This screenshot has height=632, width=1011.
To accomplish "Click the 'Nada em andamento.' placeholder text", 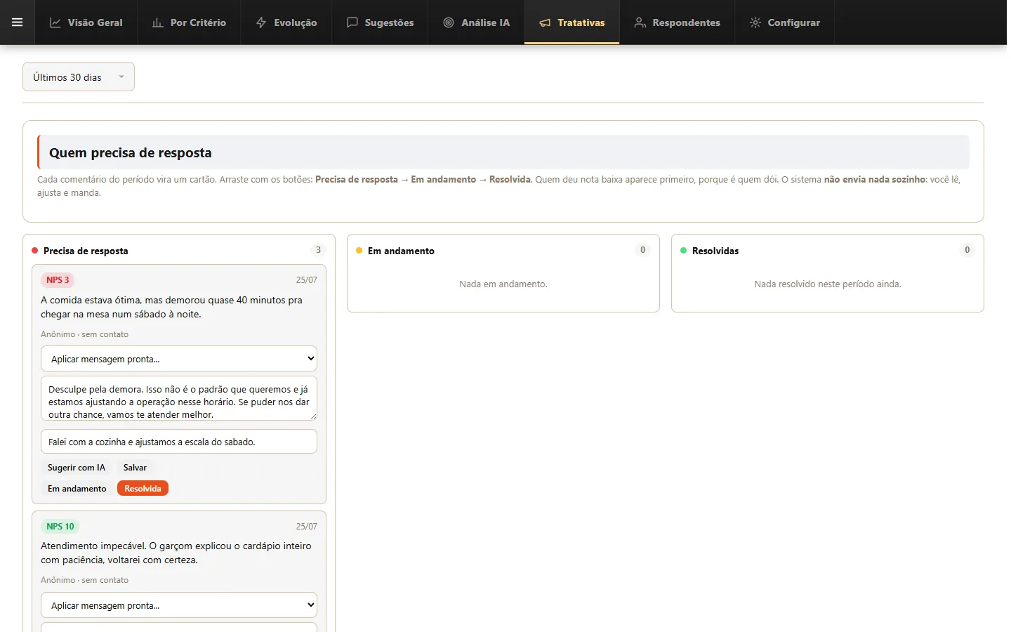I will (x=503, y=284).
